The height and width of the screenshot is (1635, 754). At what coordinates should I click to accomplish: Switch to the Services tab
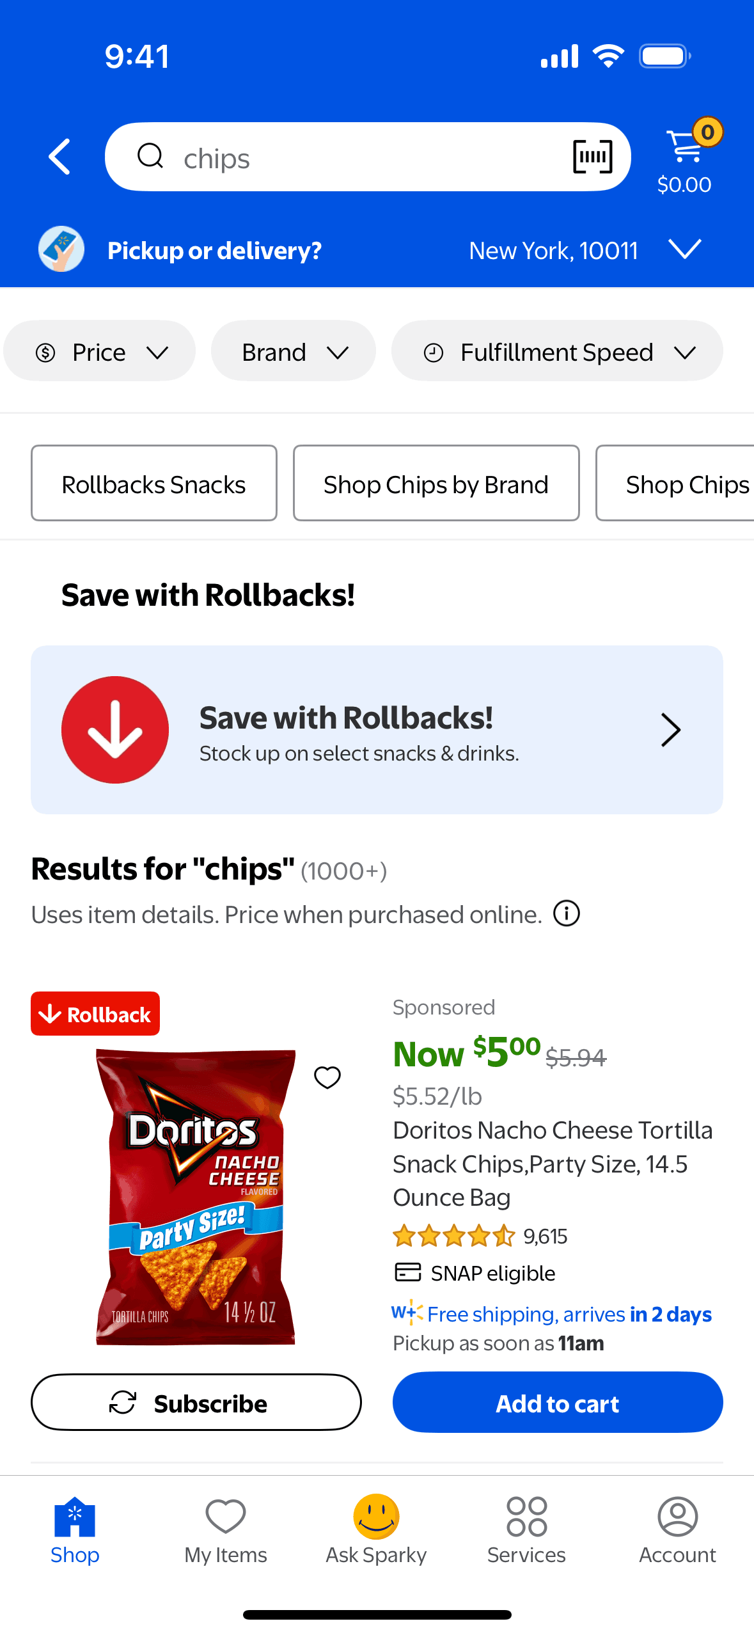[526, 1529]
